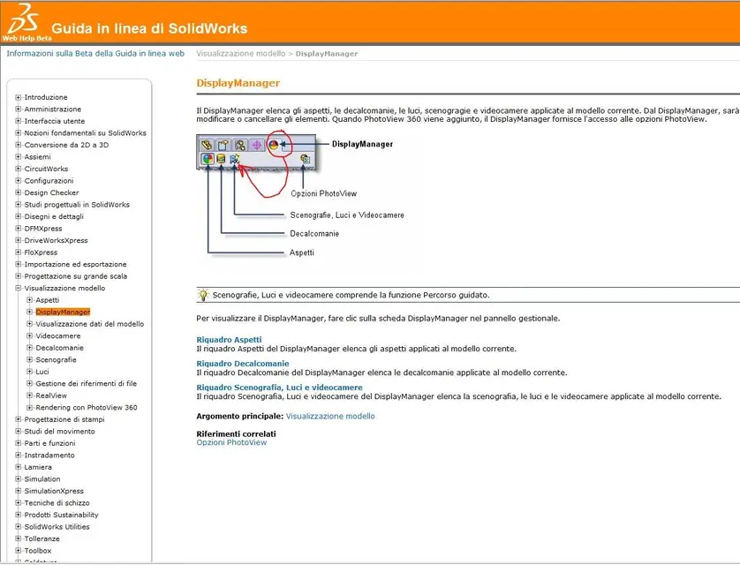Open Riquadro Scenografia, Luci e videocamere link

tap(279, 388)
